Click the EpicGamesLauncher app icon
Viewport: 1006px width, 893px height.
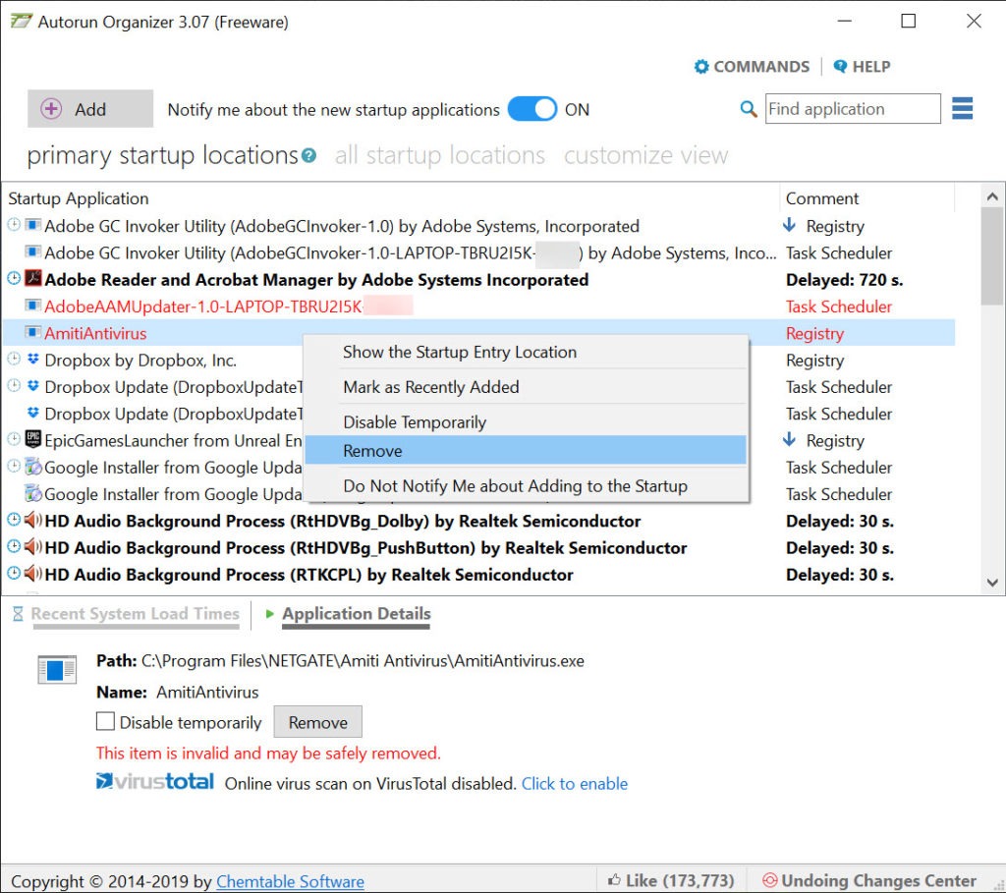pyautogui.click(x=32, y=439)
